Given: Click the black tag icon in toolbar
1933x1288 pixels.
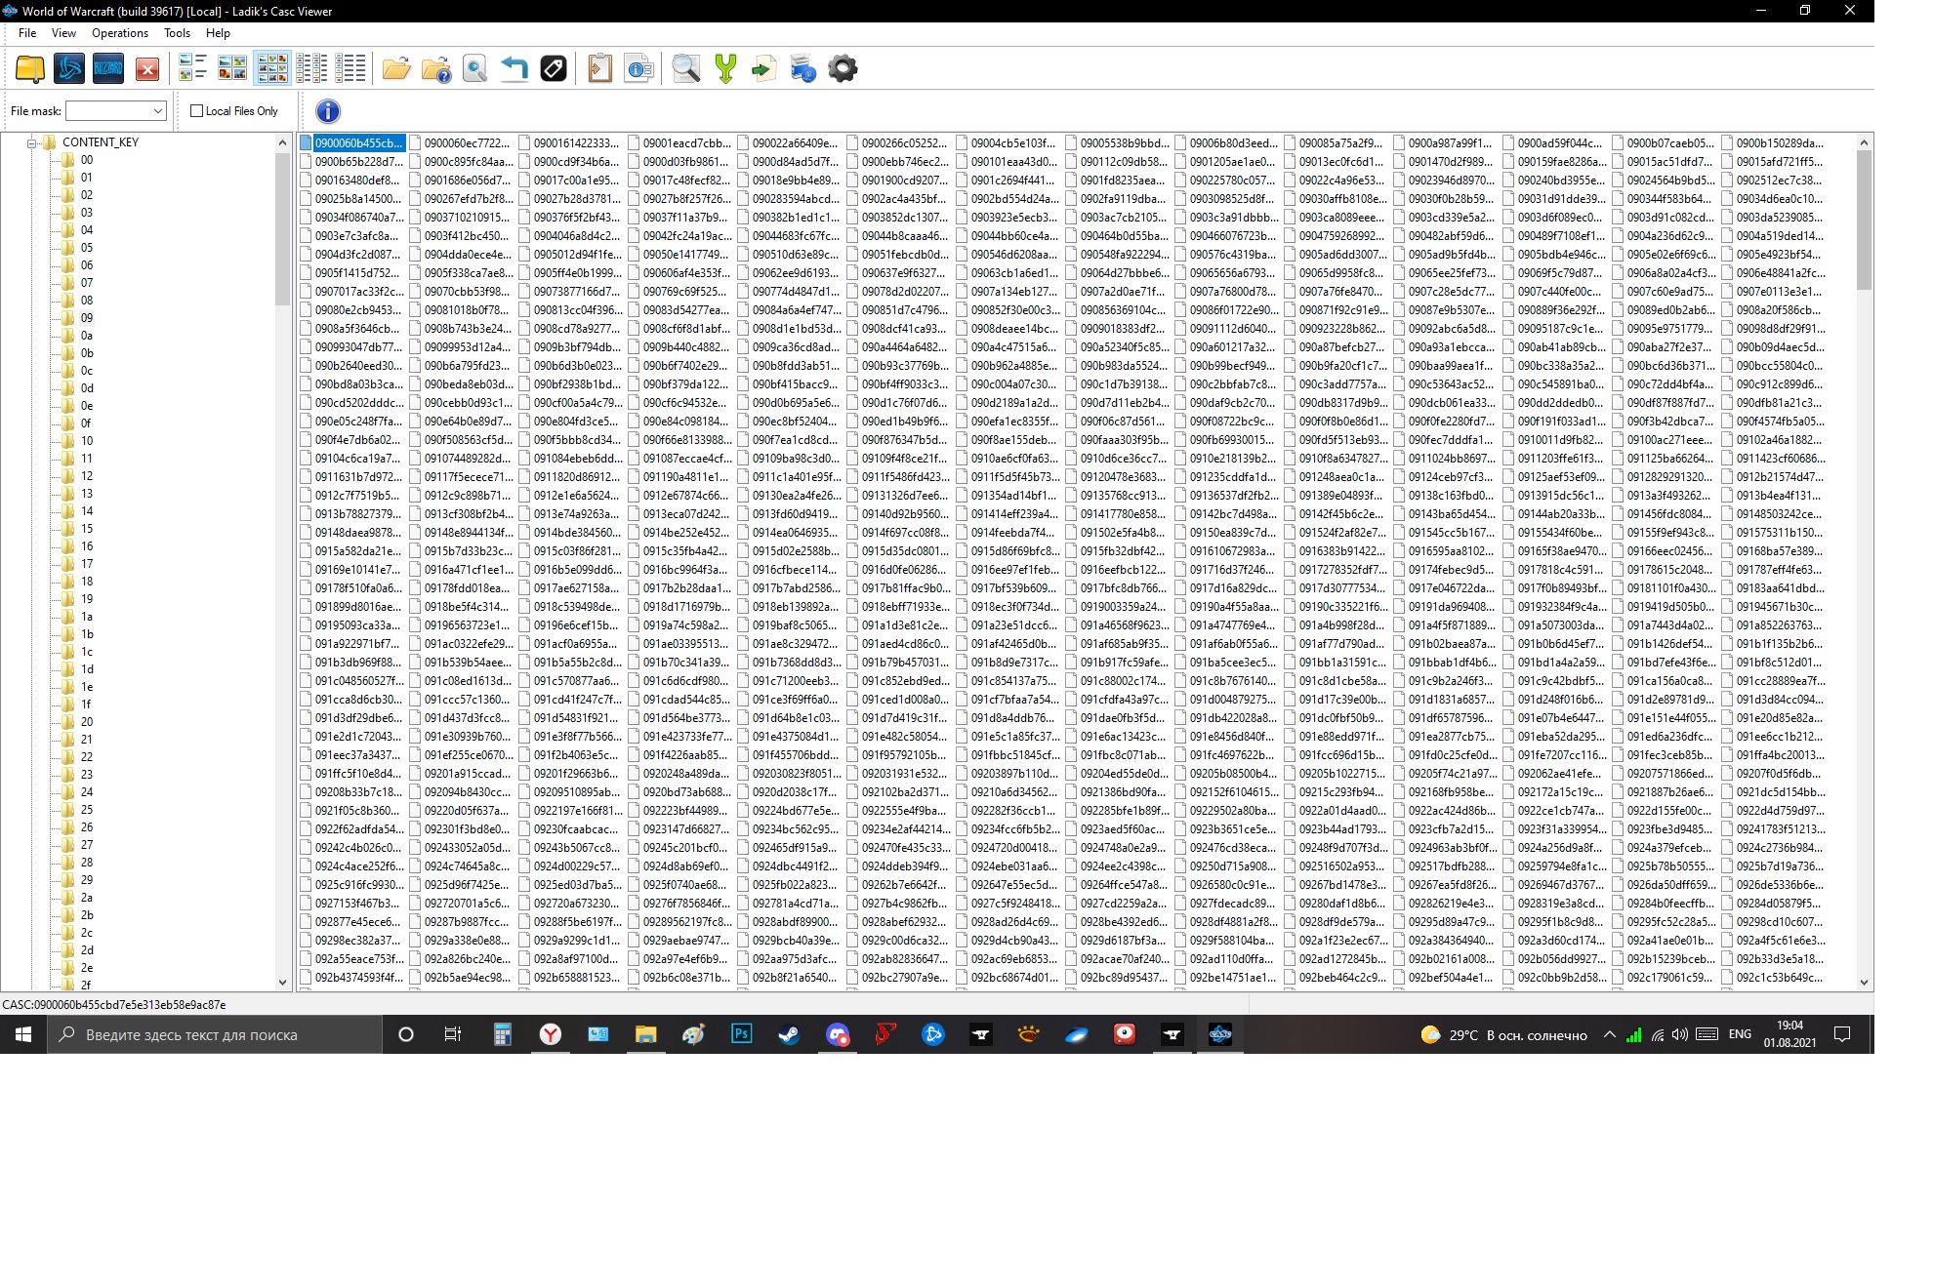Looking at the screenshot, I should click(553, 68).
